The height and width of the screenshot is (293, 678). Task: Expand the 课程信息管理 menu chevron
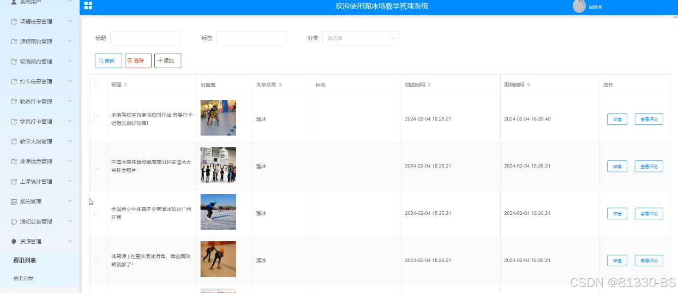point(70,21)
